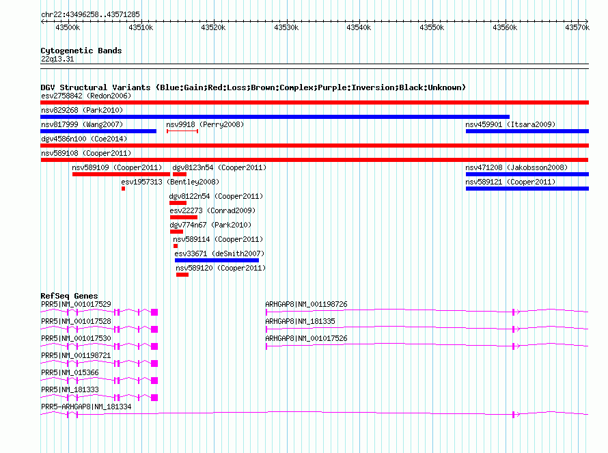Click the Cytogenetic Bands track title
This screenshot has height=453, width=608.
click(81, 51)
